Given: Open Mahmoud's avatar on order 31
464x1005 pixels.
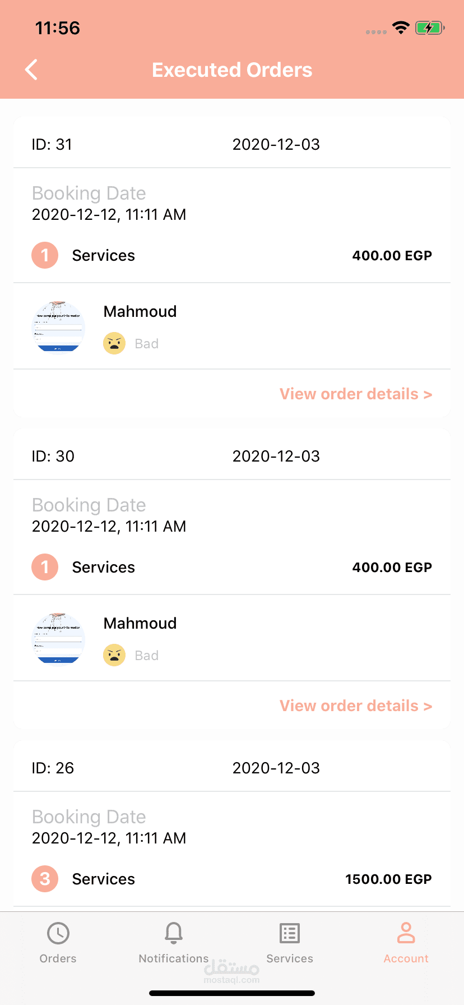Looking at the screenshot, I should pyautogui.click(x=58, y=327).
